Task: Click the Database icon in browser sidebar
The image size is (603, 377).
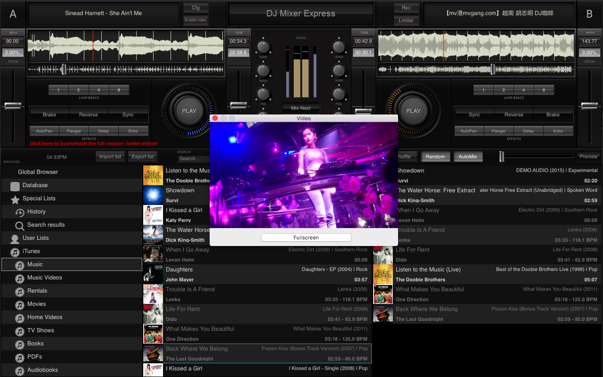Action: 15,186
